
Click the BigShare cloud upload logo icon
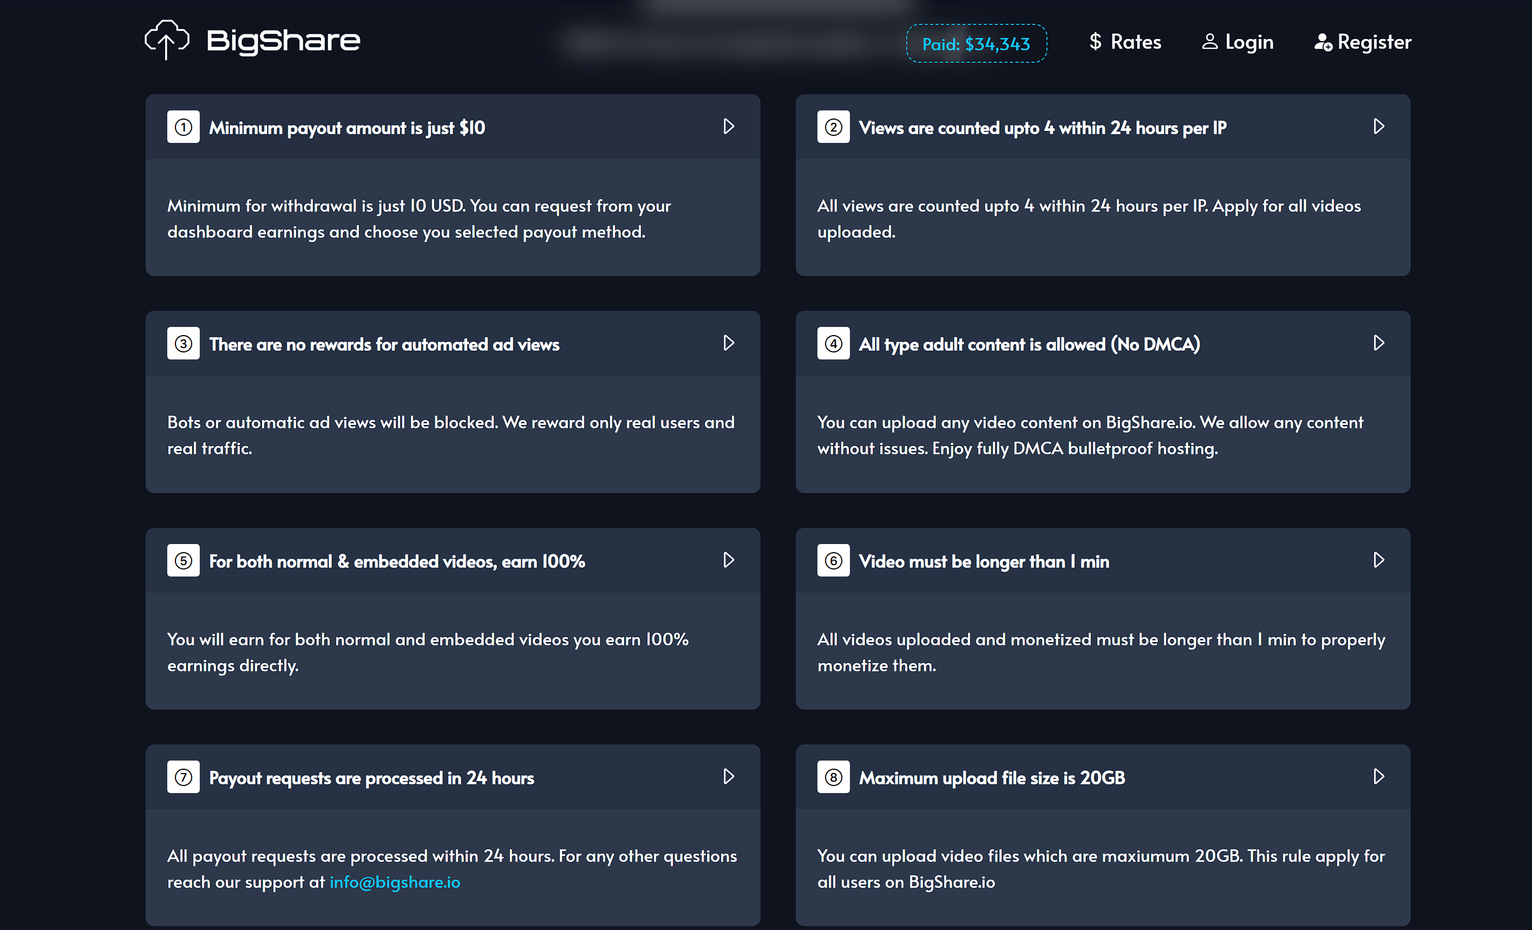tap(167, 40)
